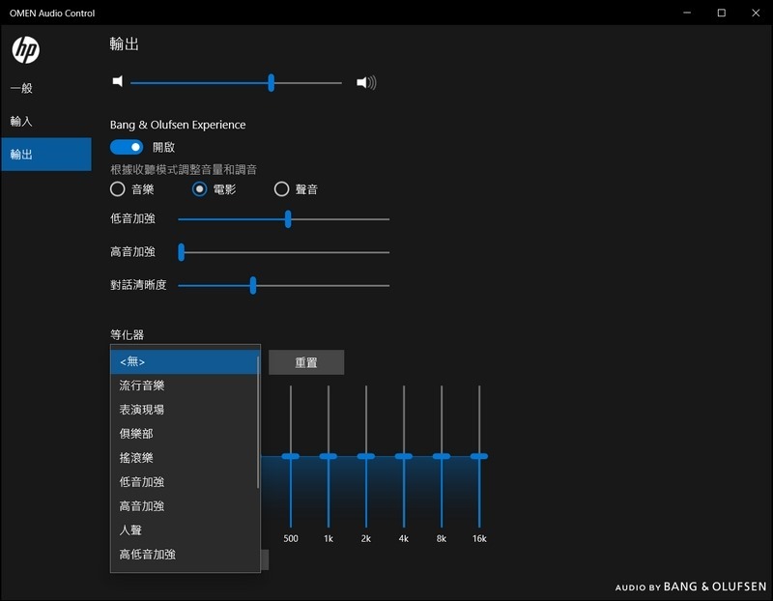Screen dimensions: 773x601
Task: Choose 俱樂部 equalizer preset
Action: (185, 434)
